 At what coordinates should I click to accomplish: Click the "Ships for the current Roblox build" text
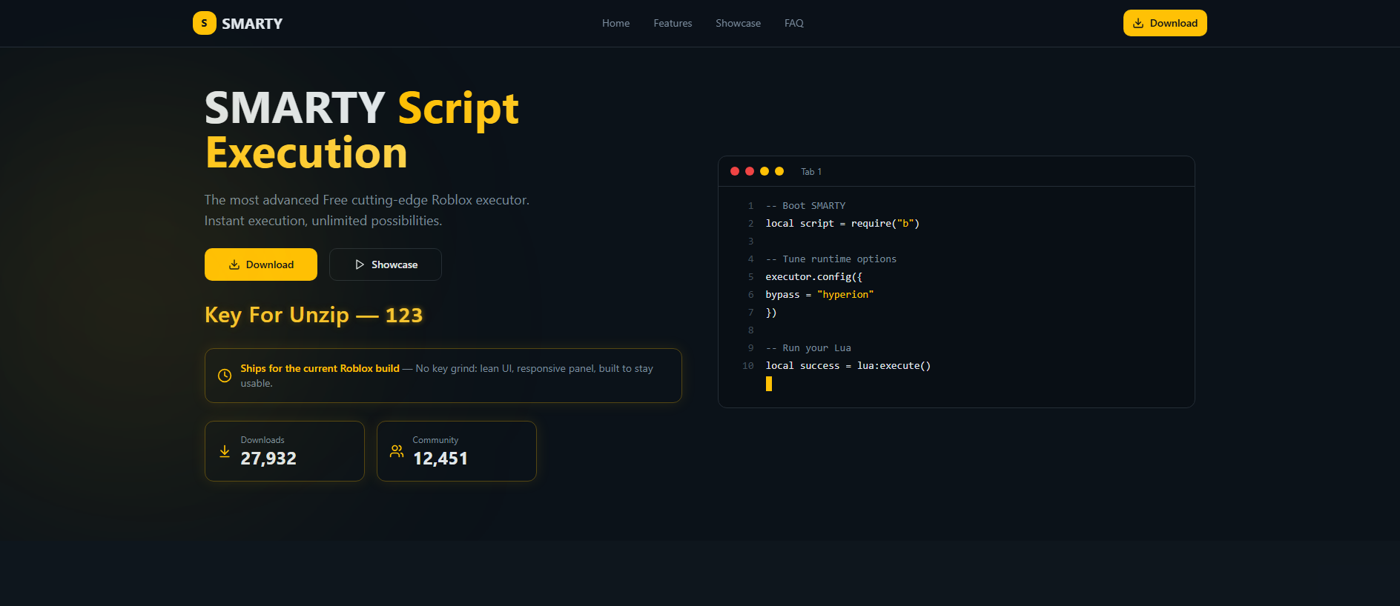[320, 368]
